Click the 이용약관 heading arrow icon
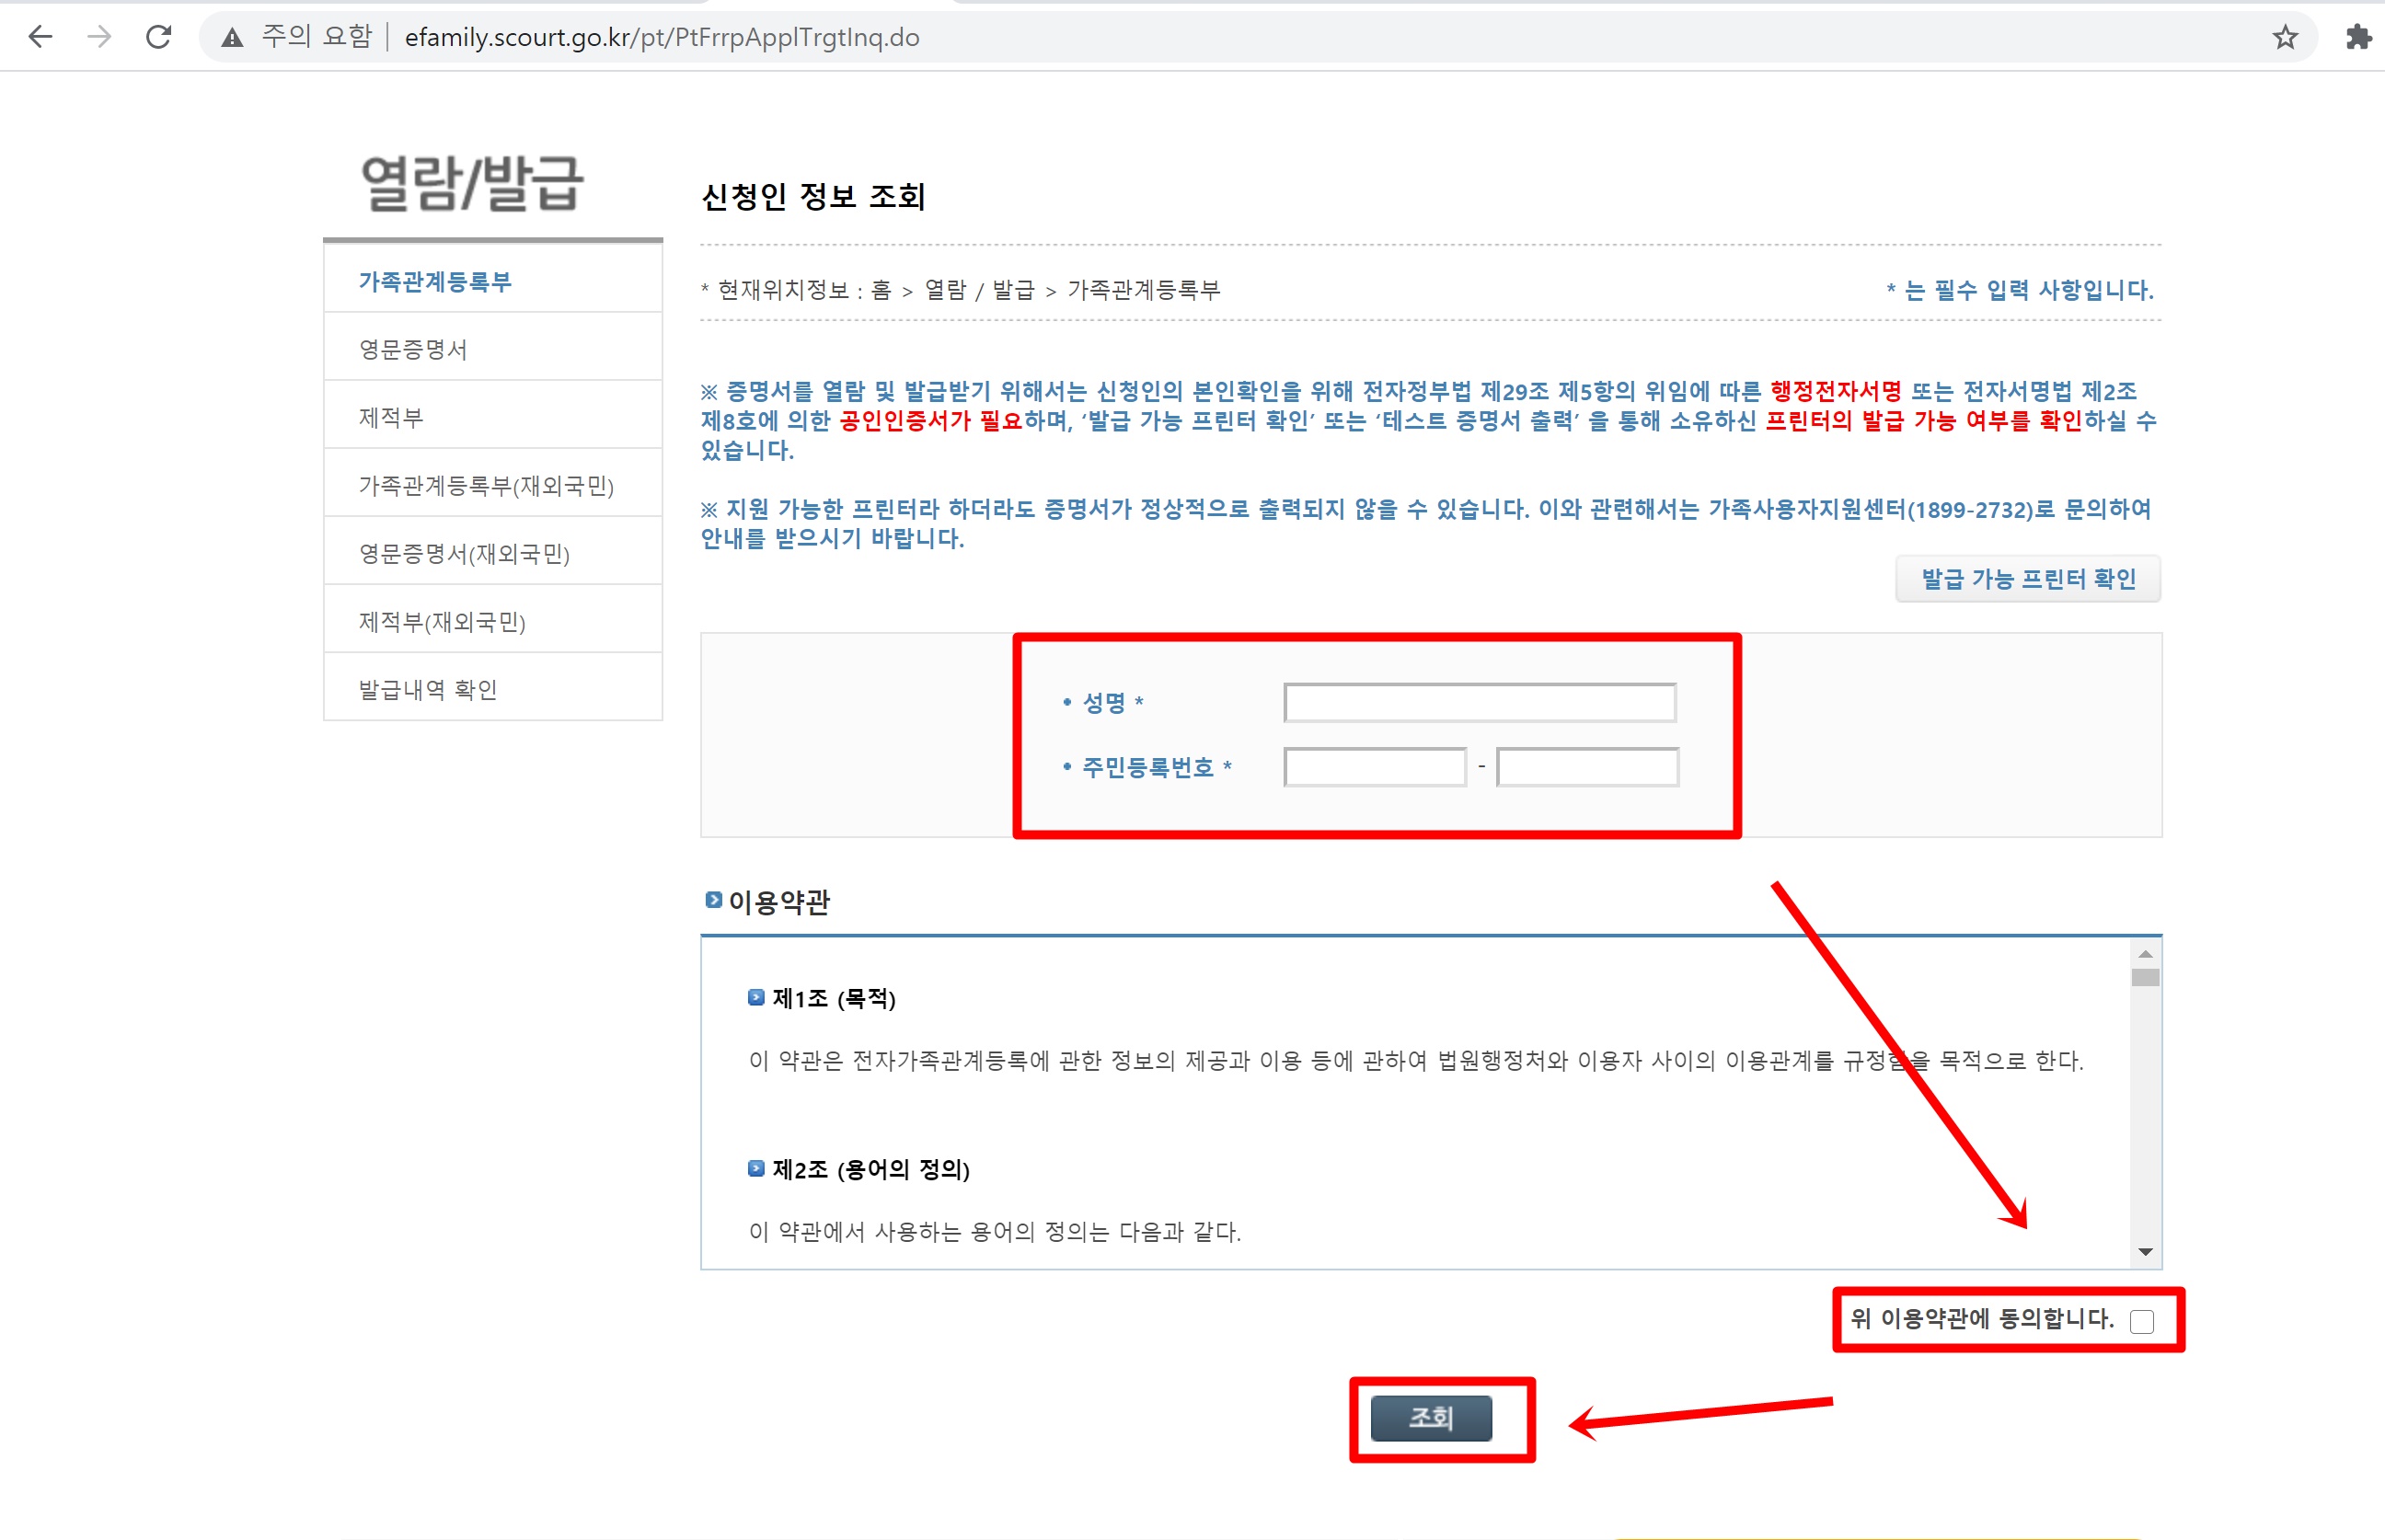2385x1540 pixels. click(x=713, y=900)
